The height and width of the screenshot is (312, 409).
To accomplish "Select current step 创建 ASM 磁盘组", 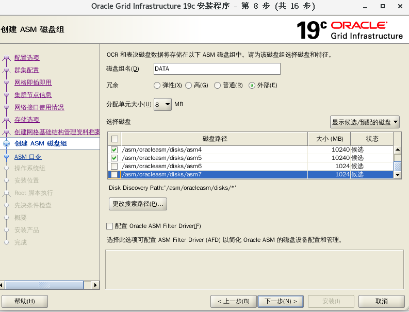I will tap(41, 143).
